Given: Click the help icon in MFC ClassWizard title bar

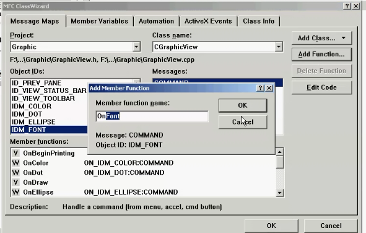Looking at the screenshot, I should [347, 6].
